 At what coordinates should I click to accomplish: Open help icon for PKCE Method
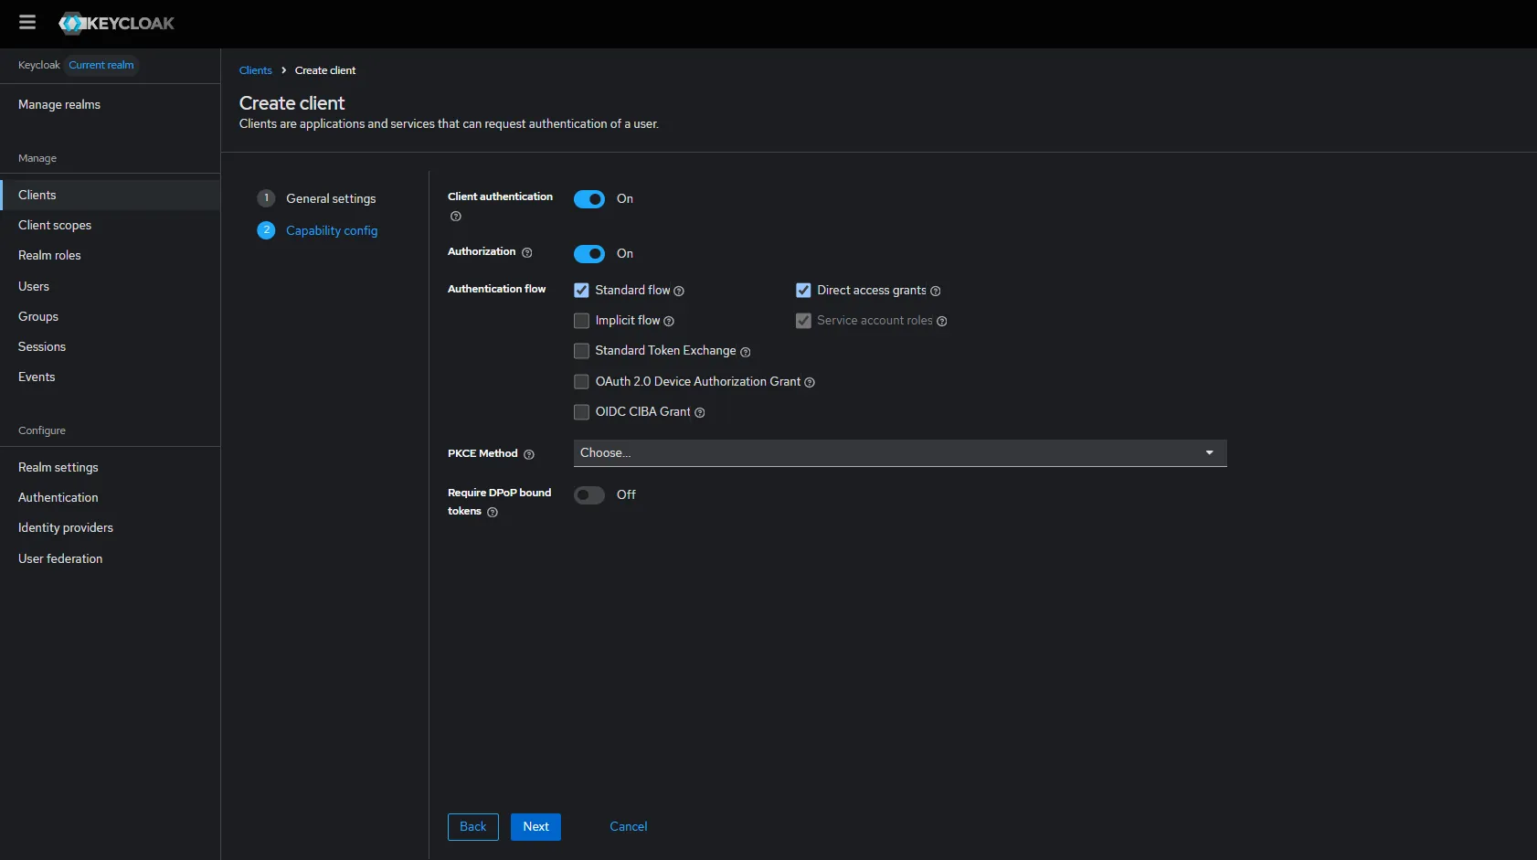click(528, 454)
